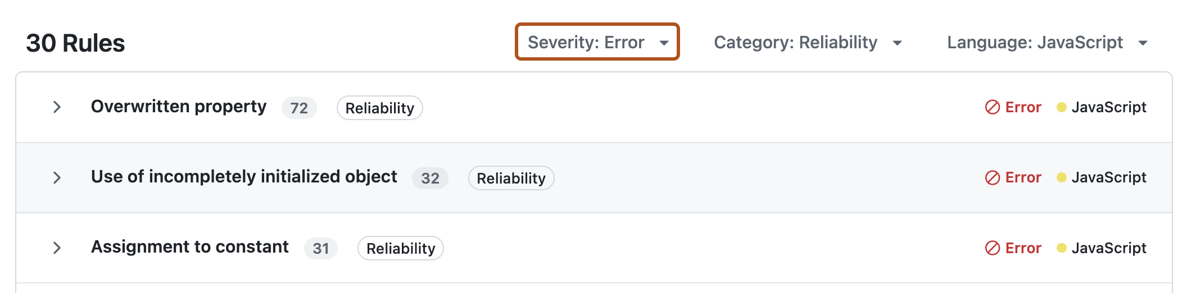Click Error icon on incompletely initialized object row
This screenshot has width=1187, height=293.
pos(993,178)
